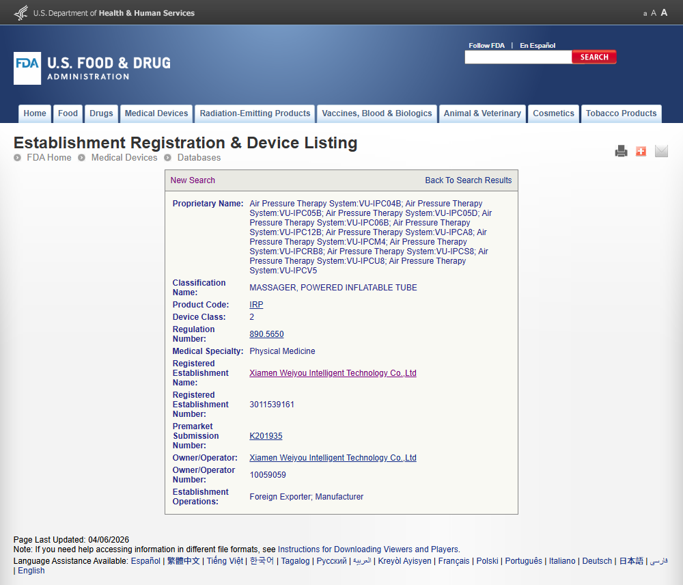Click U.S. Department of Health & Human Services
This screenshot has height=585, width=683.
click(x=114, y=13)
